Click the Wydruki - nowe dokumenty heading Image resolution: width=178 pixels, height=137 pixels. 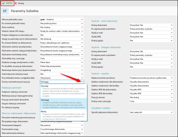tap(104, 21)
